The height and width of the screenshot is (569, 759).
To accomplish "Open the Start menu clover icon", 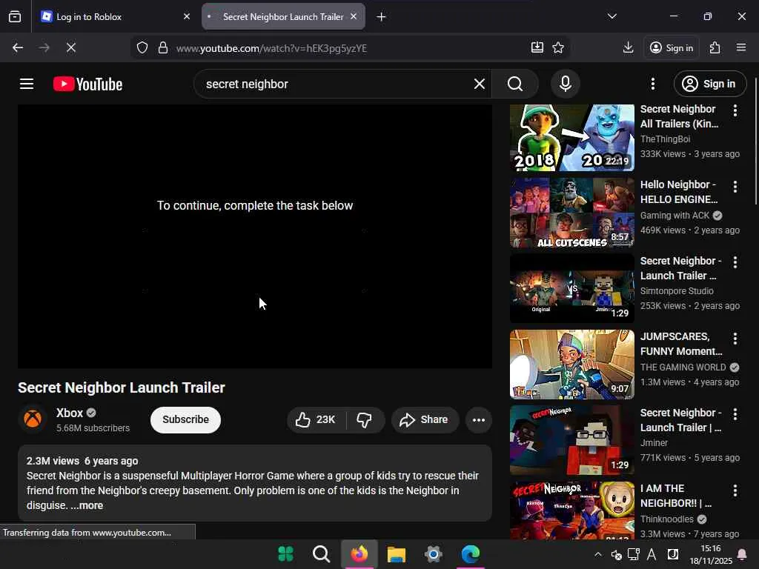I will pyautogui.click(x=285, y=553).
